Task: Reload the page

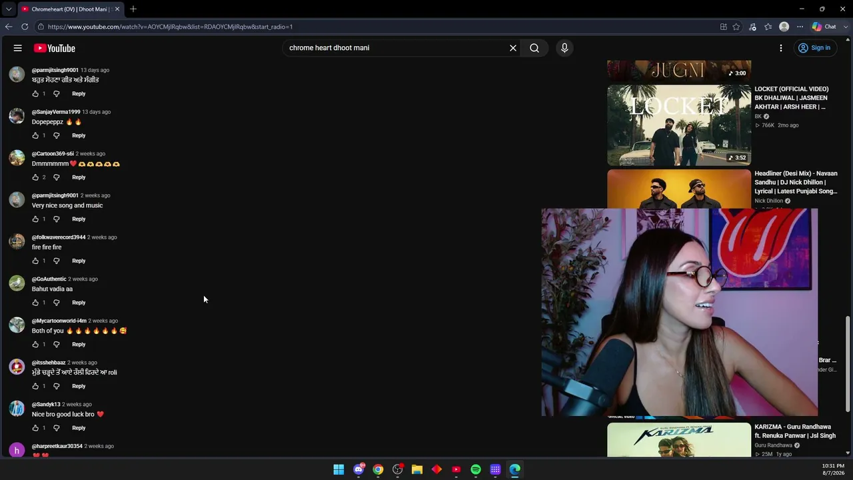Action: pos(25,27)
